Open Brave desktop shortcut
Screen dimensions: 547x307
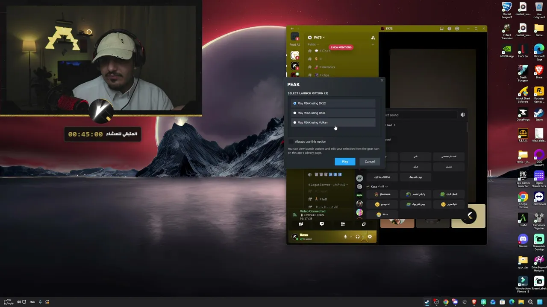[539, 72]
